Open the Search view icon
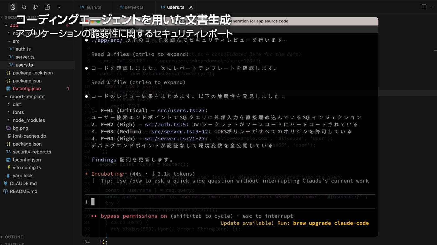The height and width of the screenshot is (245, 437). pos(24,7)
